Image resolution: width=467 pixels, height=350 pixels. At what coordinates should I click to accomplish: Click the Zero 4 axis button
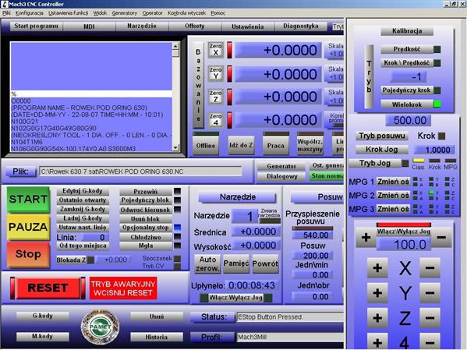pos(215,119)
